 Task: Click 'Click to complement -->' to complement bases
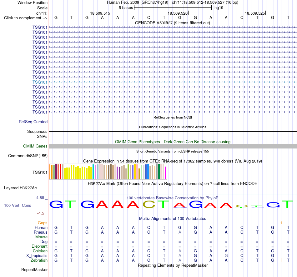[26, 18]
